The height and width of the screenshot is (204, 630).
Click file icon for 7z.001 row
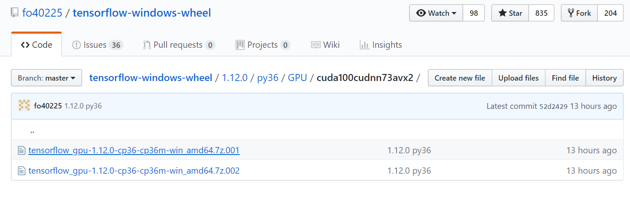pyautogui.click(x=22, y=150)
